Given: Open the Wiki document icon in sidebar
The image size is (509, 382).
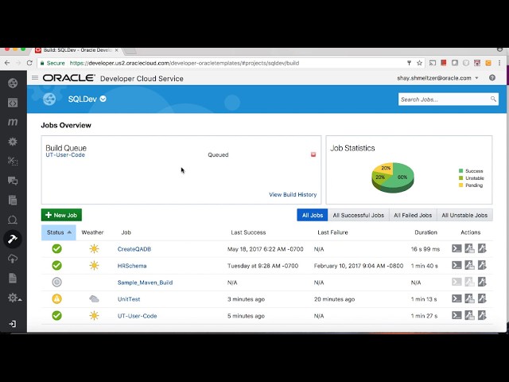Looking at the screenshot, I should coord(13,278).
